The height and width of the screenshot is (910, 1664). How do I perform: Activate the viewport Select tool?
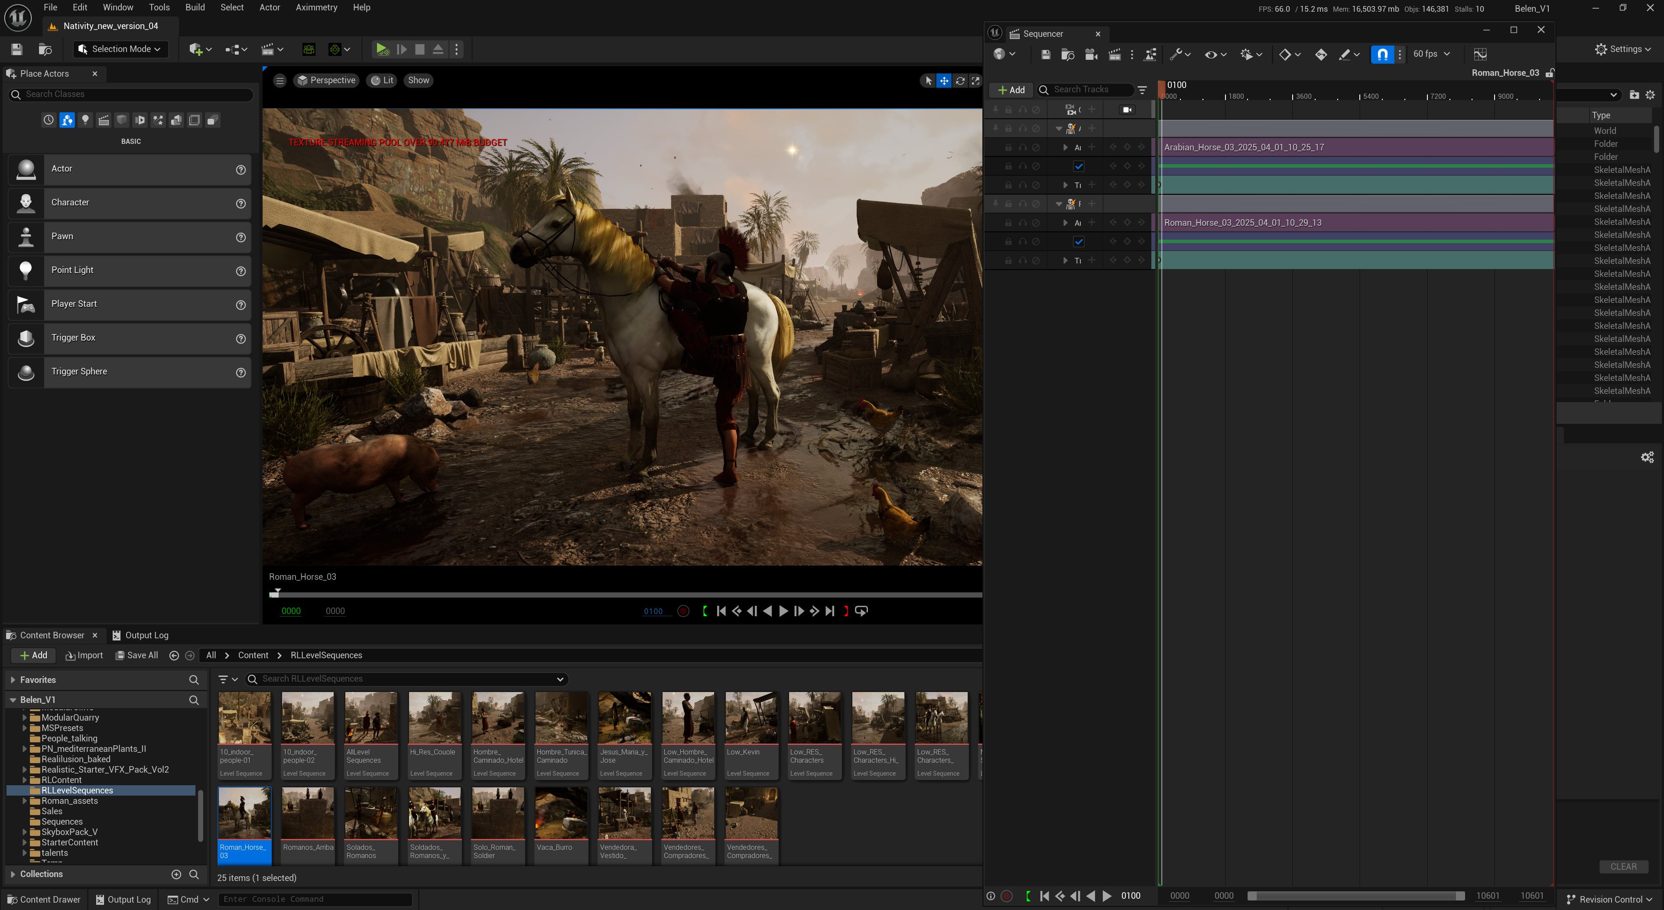(928, 81)
